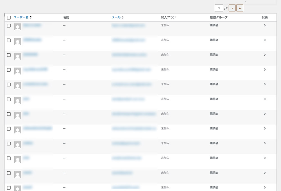Check the tenth user row's checkbox
Viewport: 281px width, 191px height.
(x=9, y=158)
